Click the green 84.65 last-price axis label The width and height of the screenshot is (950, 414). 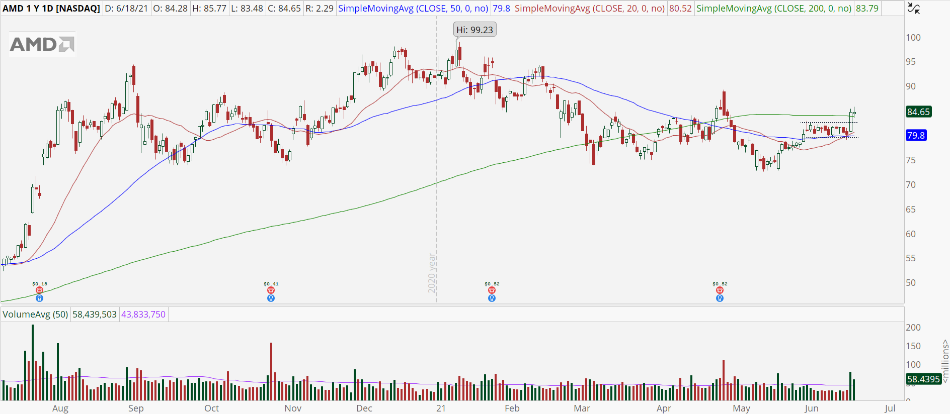918,112
